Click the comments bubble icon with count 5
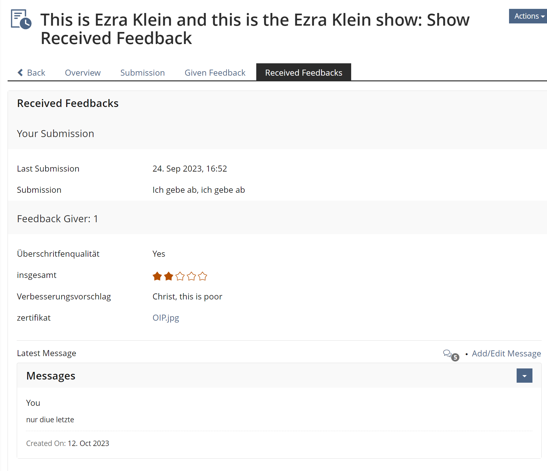This screenshot has width=547, height=471. pos(448,354)
